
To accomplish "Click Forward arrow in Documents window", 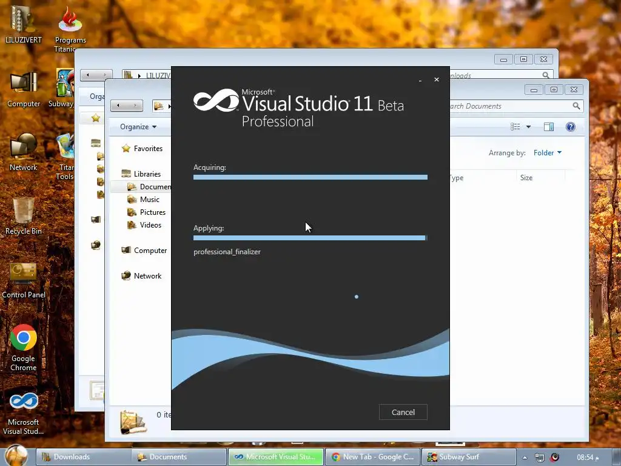I will point(135,106).
